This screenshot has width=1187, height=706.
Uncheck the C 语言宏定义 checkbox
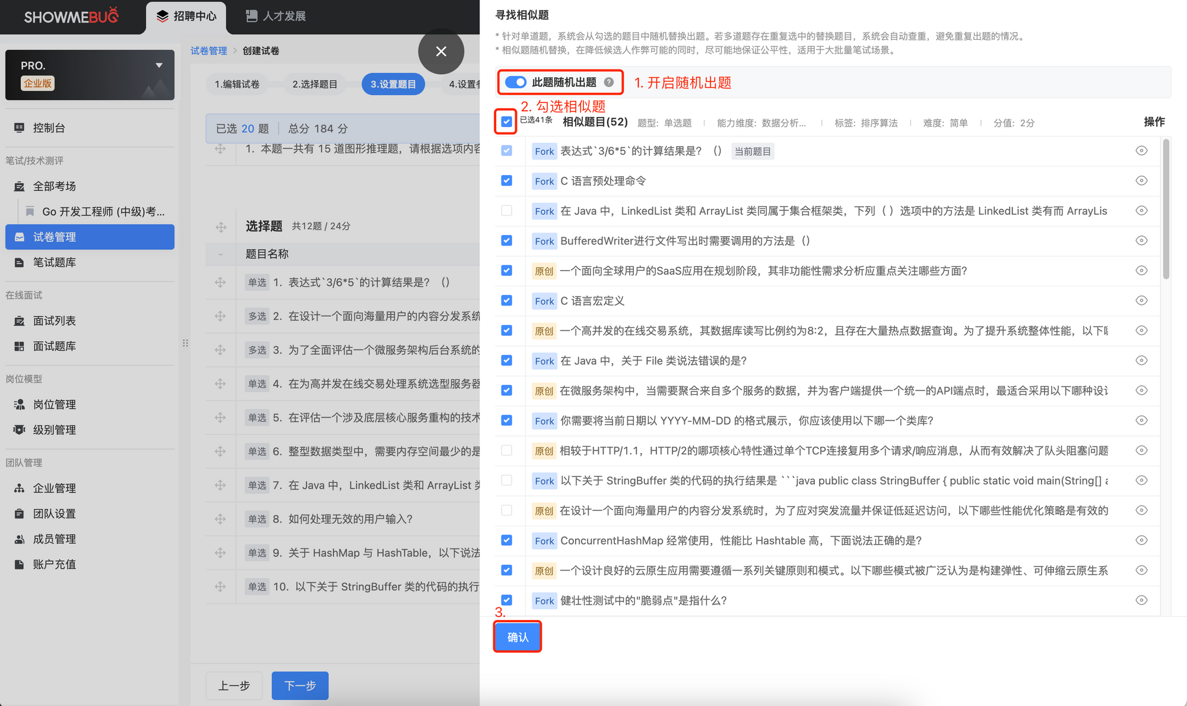(x=506, y=300)
